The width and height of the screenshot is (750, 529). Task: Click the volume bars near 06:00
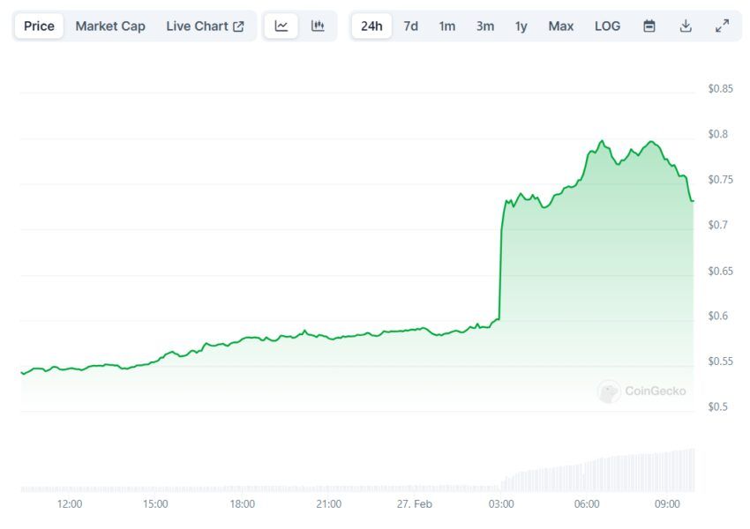pos(587,476)
